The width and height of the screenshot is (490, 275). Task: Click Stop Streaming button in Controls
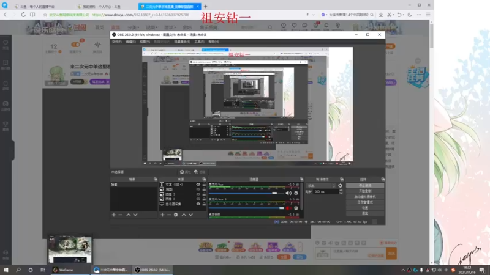click(x=365, y=186)
